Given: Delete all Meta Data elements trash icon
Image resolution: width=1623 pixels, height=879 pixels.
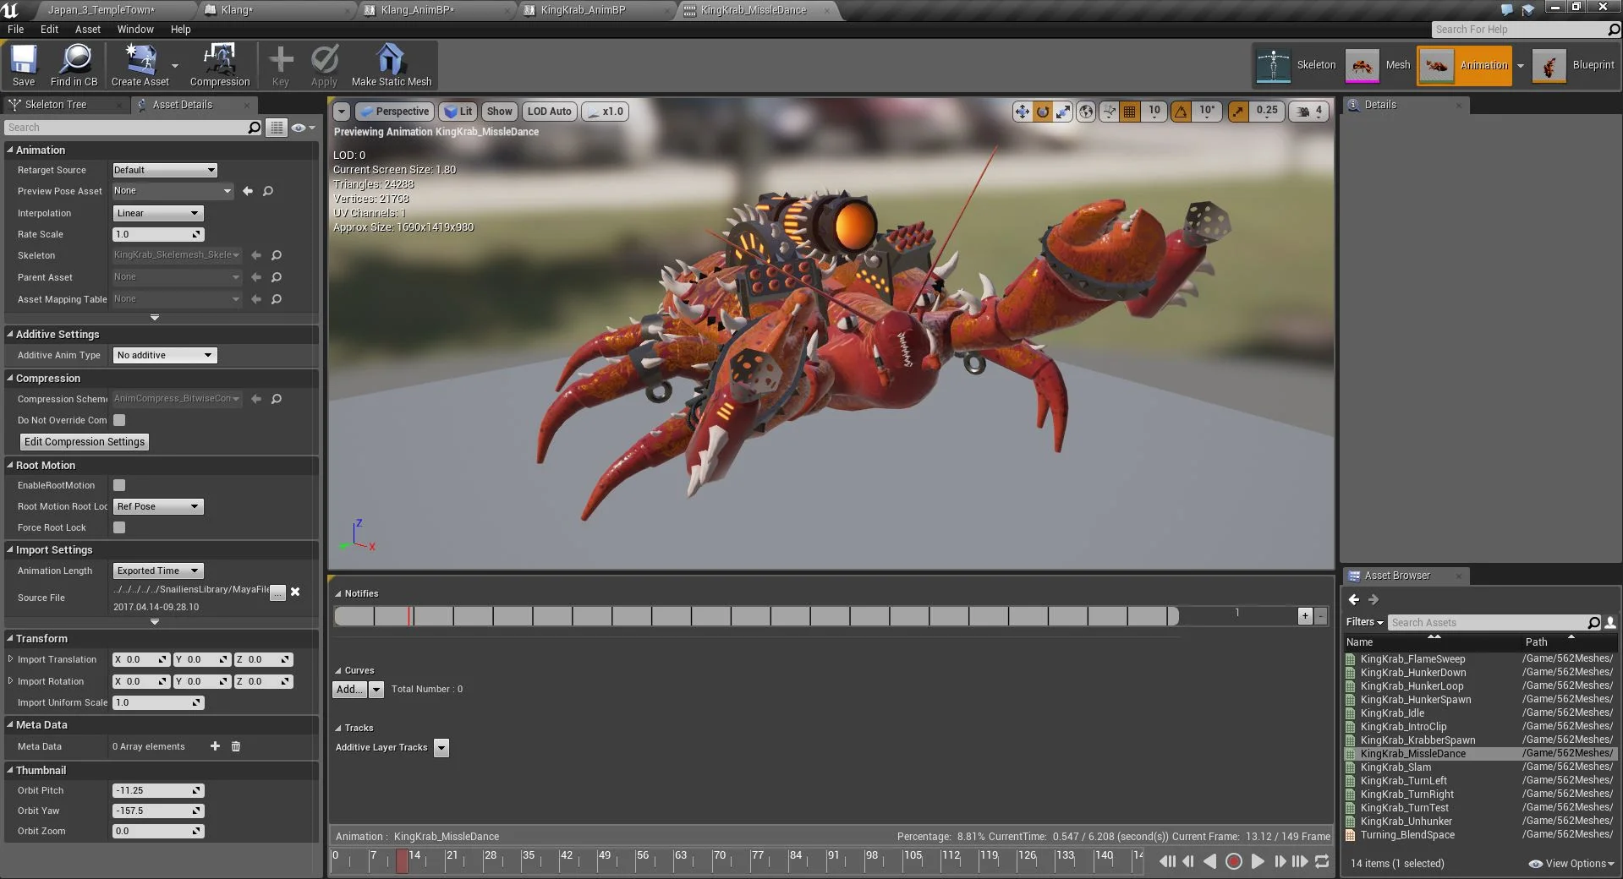Looking at the screenshot, I should (236, 746).
